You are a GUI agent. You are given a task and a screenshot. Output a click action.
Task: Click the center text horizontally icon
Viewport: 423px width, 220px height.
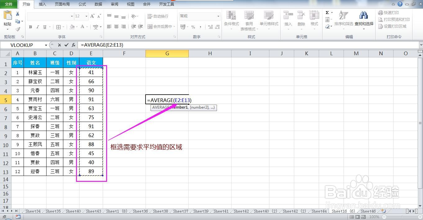116,27
